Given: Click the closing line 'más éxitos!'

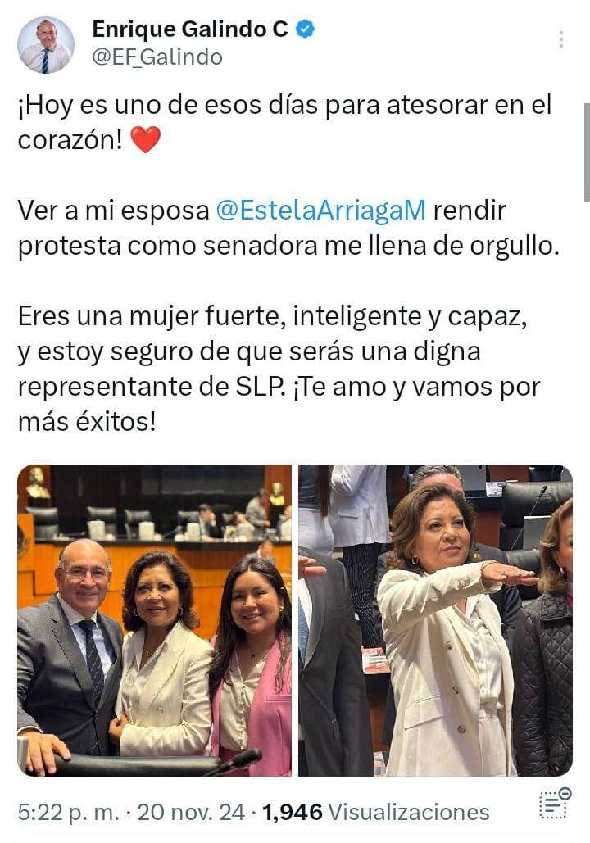Looking at the screenshot, I should [87, 421].
